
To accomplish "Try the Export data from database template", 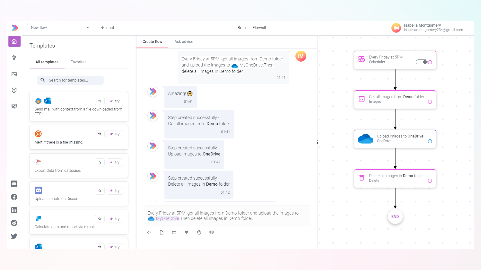I will (115, 162).
